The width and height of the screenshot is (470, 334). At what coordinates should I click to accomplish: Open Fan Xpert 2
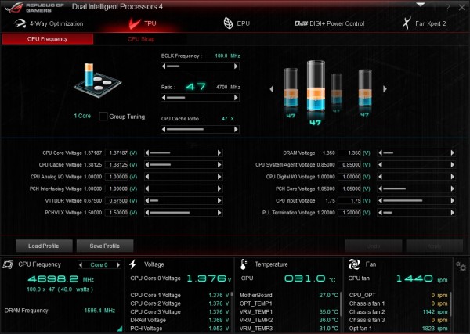click(424, 23)
